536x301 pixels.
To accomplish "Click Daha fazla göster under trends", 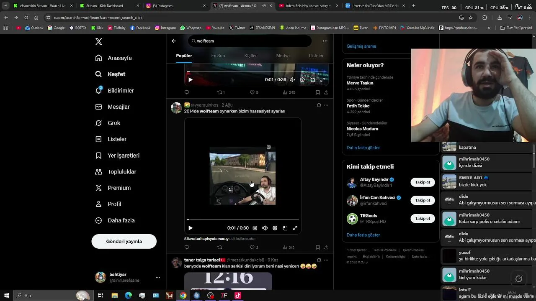I will coord(363,148).
